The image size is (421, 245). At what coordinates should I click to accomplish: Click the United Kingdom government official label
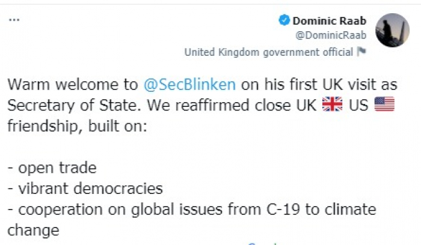point(268,52)
